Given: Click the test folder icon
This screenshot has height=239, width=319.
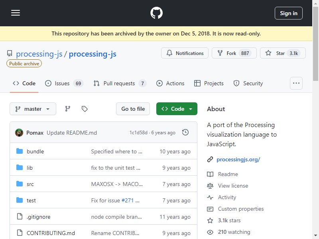Looking at the screenshot, I should click(20, 200).
